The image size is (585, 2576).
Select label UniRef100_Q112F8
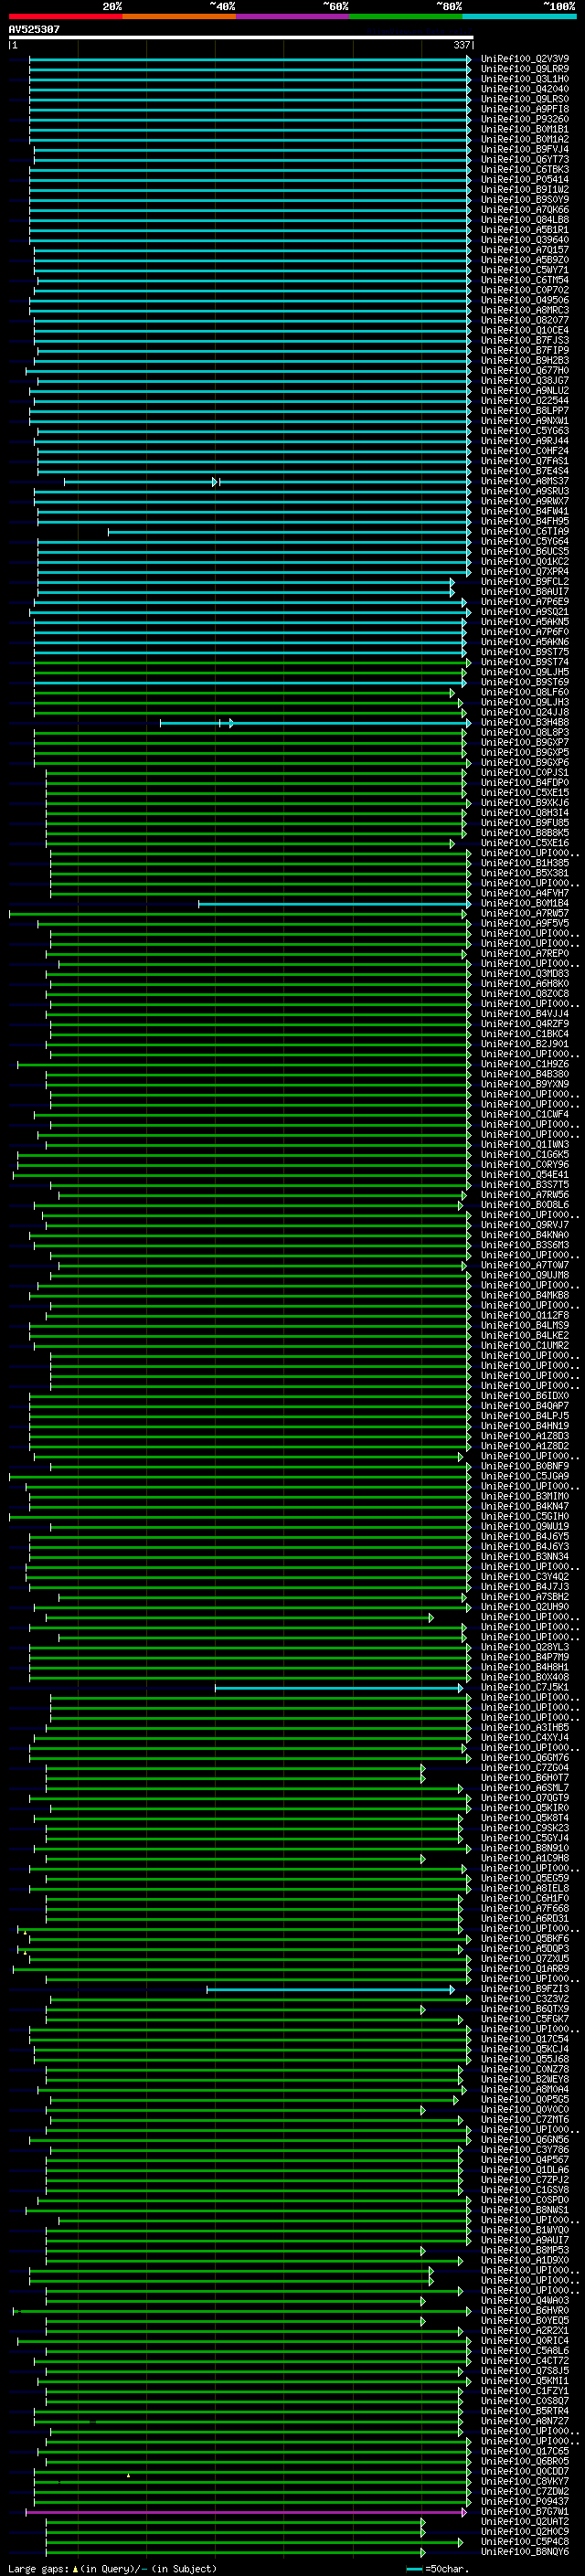point(525,1316)
